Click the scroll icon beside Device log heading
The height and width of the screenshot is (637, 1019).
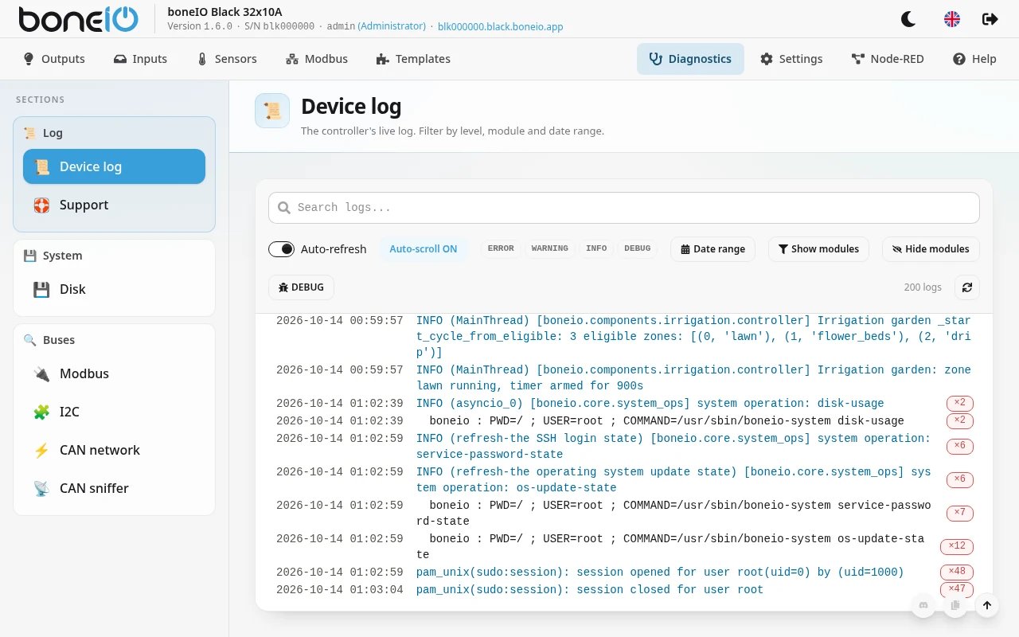click(272, 111)
